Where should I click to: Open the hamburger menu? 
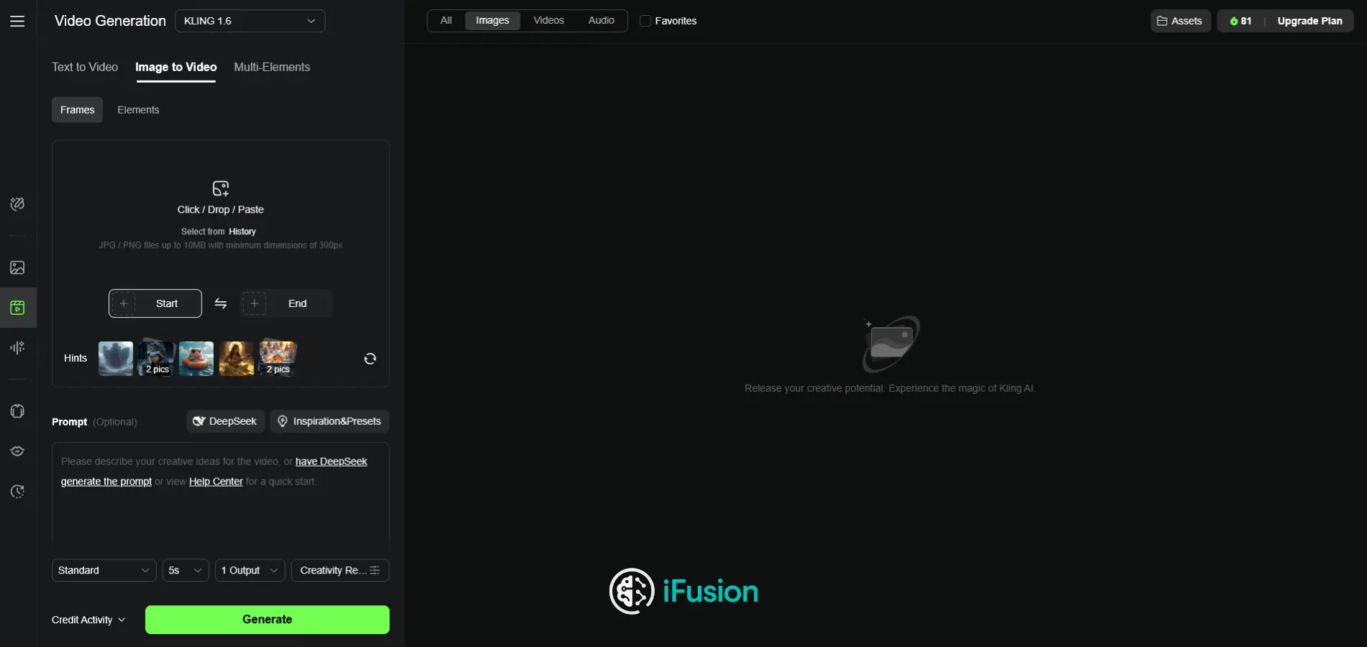[17, 22]
